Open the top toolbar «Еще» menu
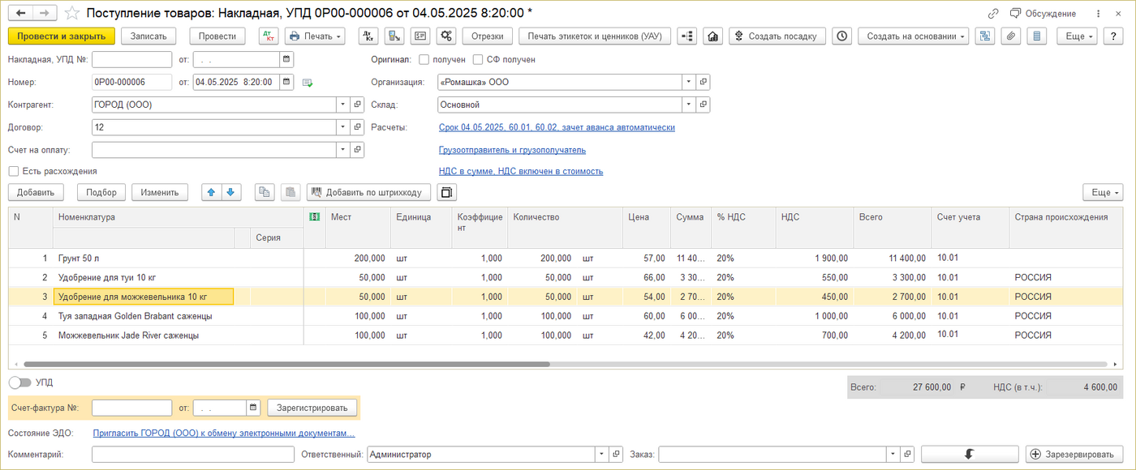Viewport: 1136px width, 470px height. [x=1078, y=36]
